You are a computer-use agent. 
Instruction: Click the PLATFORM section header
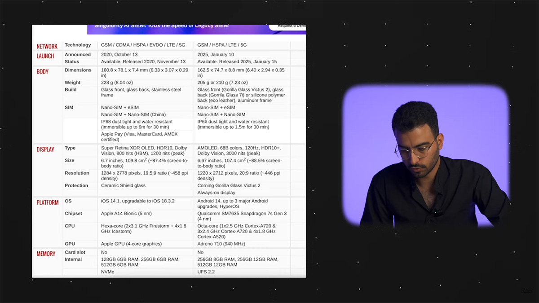pyautogui.click(x=48, y=202)
